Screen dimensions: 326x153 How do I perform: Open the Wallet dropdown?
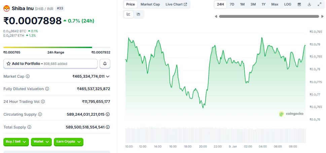pos(41,142)
